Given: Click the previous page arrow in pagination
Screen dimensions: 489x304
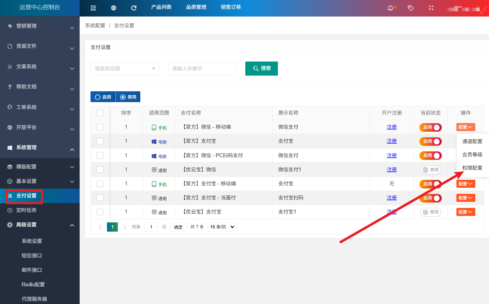Looking at the screenshot, I should 100,227.
